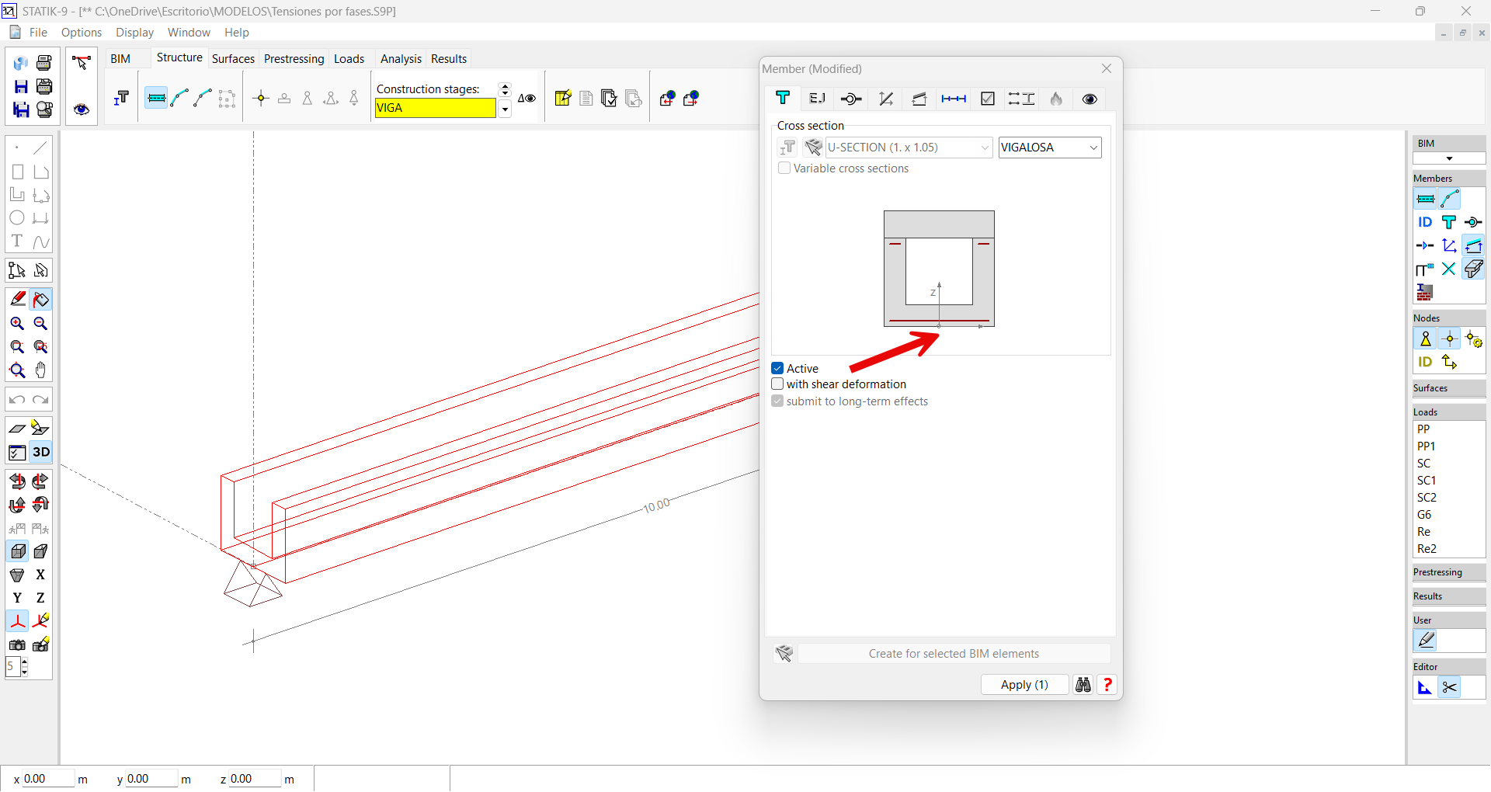Viewport: 1491px width, 792px height.
Task: Select the SC1 load case
Action: tap(1427, 481)
